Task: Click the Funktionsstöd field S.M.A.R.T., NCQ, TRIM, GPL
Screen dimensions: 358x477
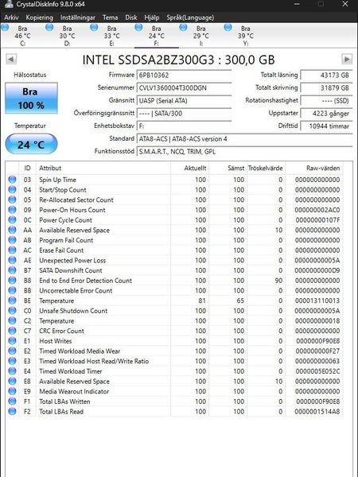Action: (244, 152)
